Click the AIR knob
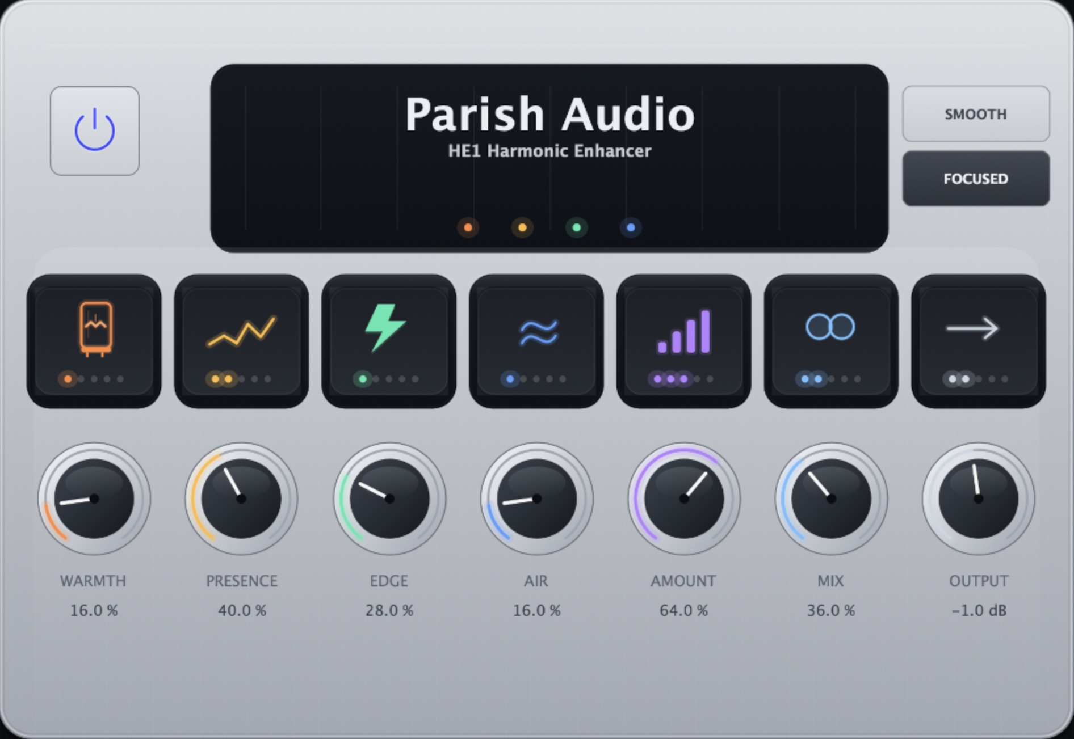 [537, 499]
